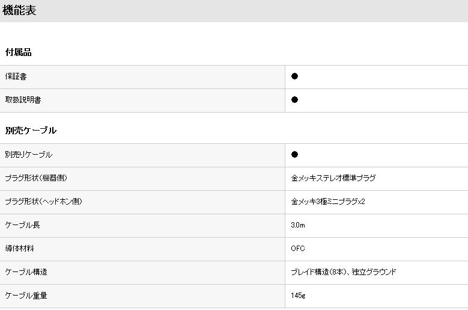468x310 pixels.
Task: Select the 金メッキ3極ミニプラグx2 value
Action: click(x=328, y=202)
